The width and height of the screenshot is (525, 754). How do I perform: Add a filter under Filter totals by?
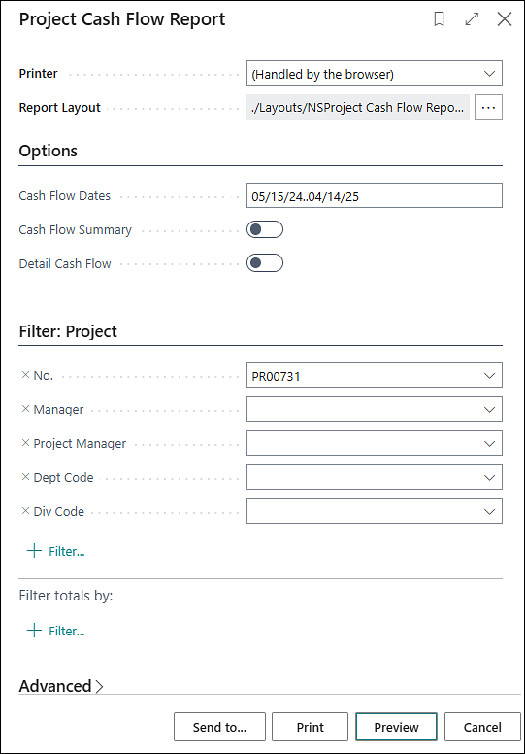55,631
